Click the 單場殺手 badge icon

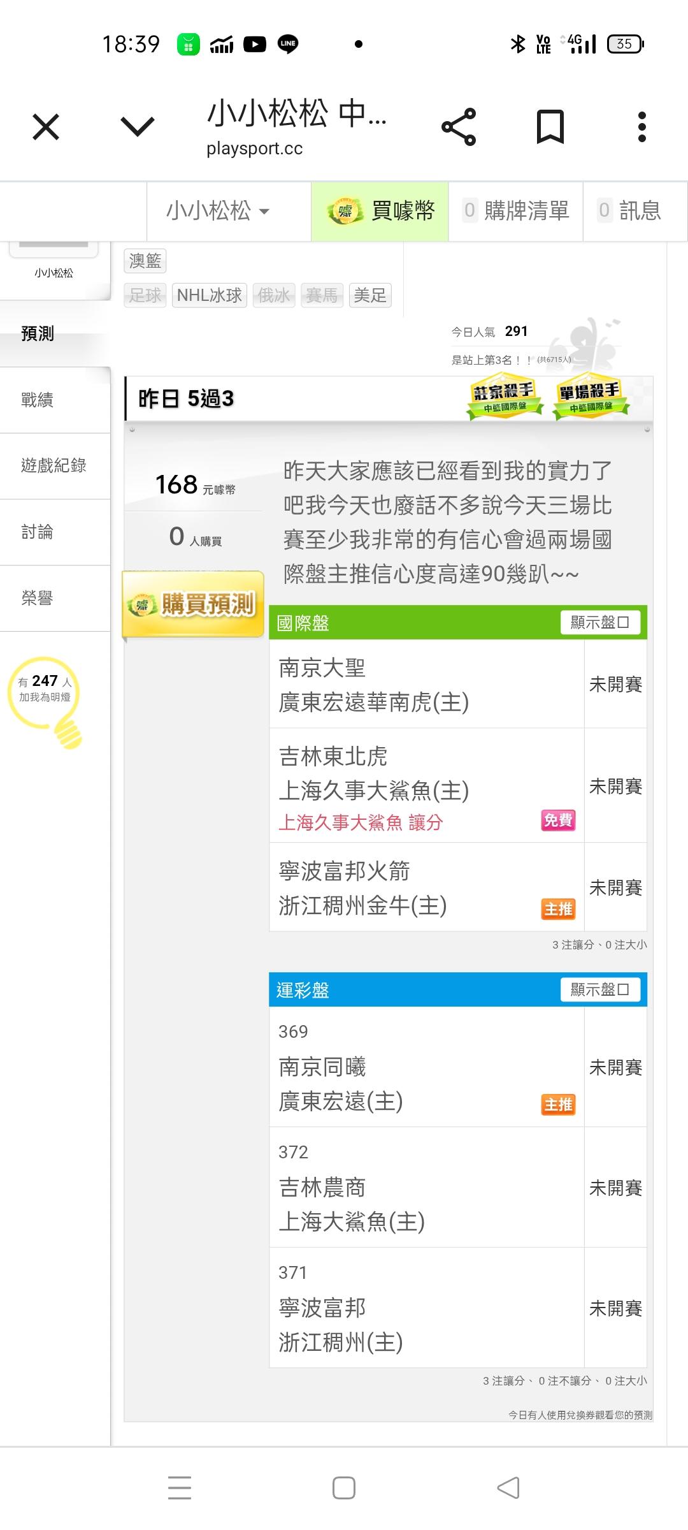(x=590, y=398)
